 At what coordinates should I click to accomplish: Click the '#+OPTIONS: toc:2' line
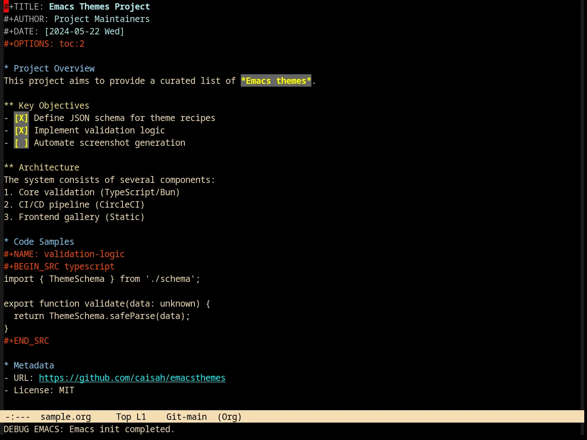[44, 44]
